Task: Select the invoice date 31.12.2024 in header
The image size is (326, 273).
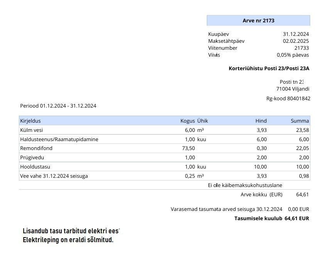Action: [296, 34]
